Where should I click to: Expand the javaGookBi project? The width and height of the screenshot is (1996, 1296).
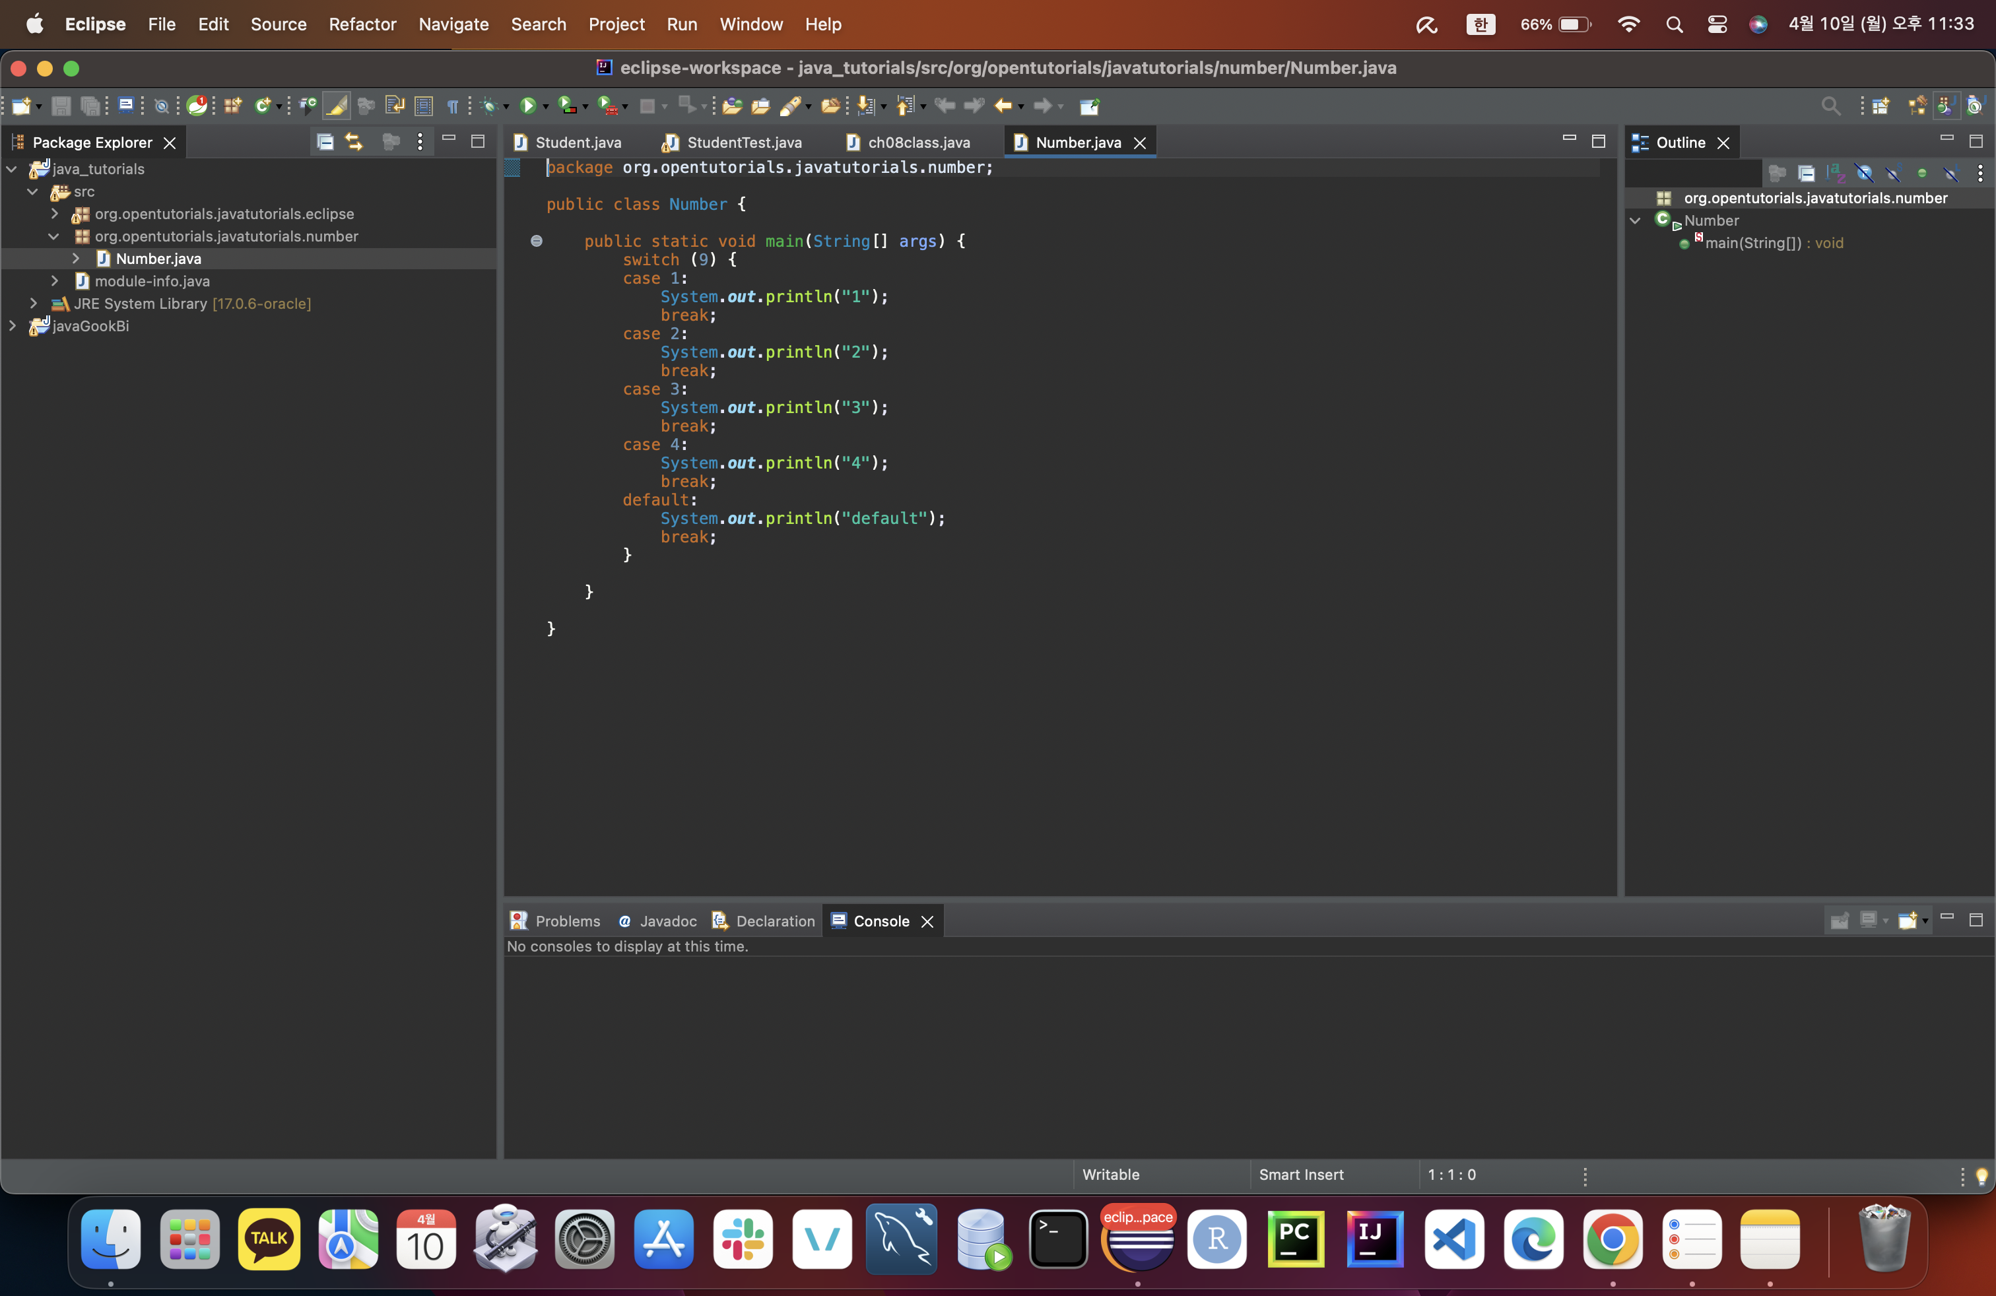click(x=13, y=326)
